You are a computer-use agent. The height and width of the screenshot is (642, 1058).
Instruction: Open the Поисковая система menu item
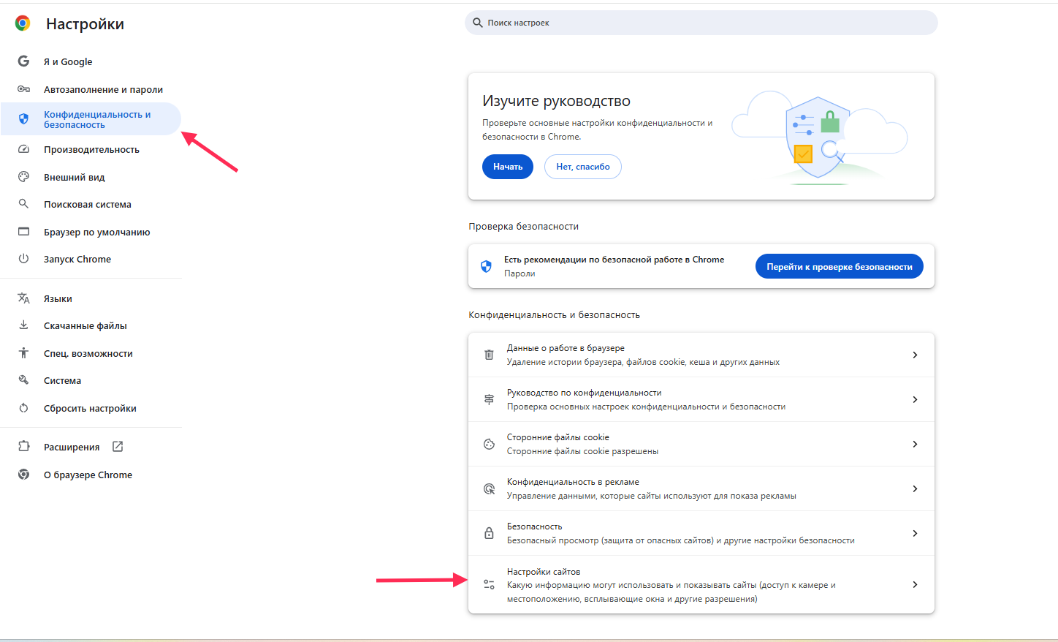[88, 205]
